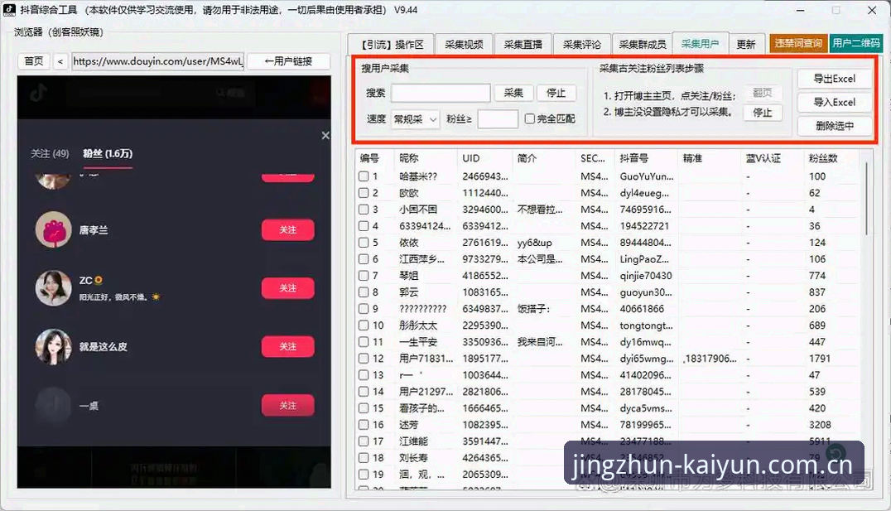Check row 18 checkbox for 刘长寿

click(x=364, y=457)
